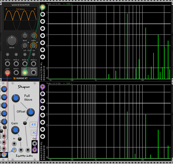Toggle the Shaper 4X oversampling button

pos(34,124)
